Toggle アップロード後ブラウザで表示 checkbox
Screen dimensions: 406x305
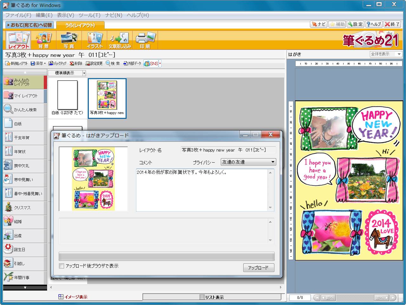(62, 266)
